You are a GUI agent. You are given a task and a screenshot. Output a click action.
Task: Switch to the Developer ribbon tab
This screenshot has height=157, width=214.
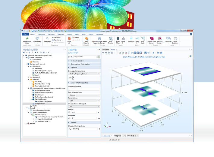100,35
